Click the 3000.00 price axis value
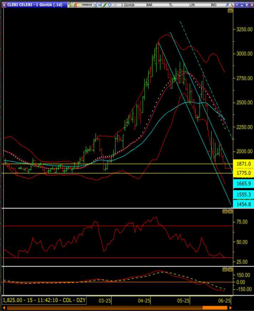The height and width of the screenshot is (311, 254). pyautogui.click(x=244, y=54)
